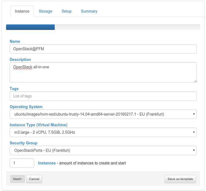Image resolution: width=206 pixels, height=191 pixels.
Task: Switch to the Instance tab
Action: (22, 11)
